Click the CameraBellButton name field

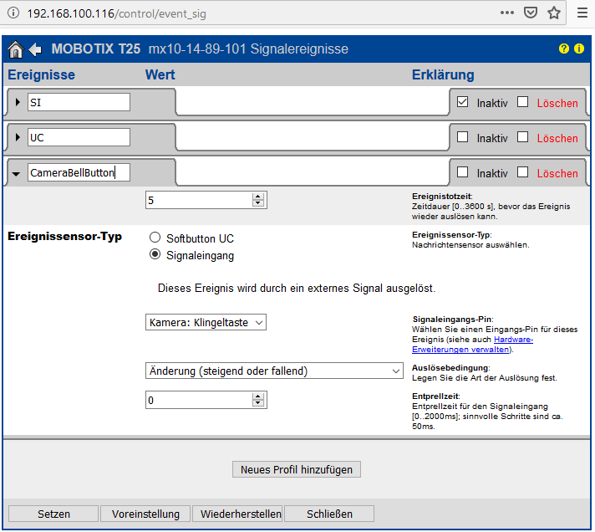pos(79,172)
